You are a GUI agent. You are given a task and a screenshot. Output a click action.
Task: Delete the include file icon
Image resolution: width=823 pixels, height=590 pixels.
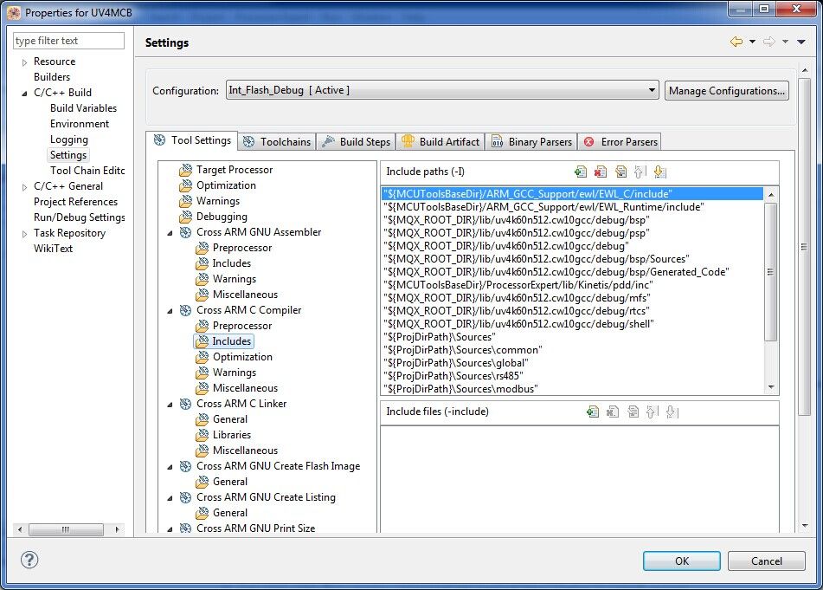click(613, 412)
